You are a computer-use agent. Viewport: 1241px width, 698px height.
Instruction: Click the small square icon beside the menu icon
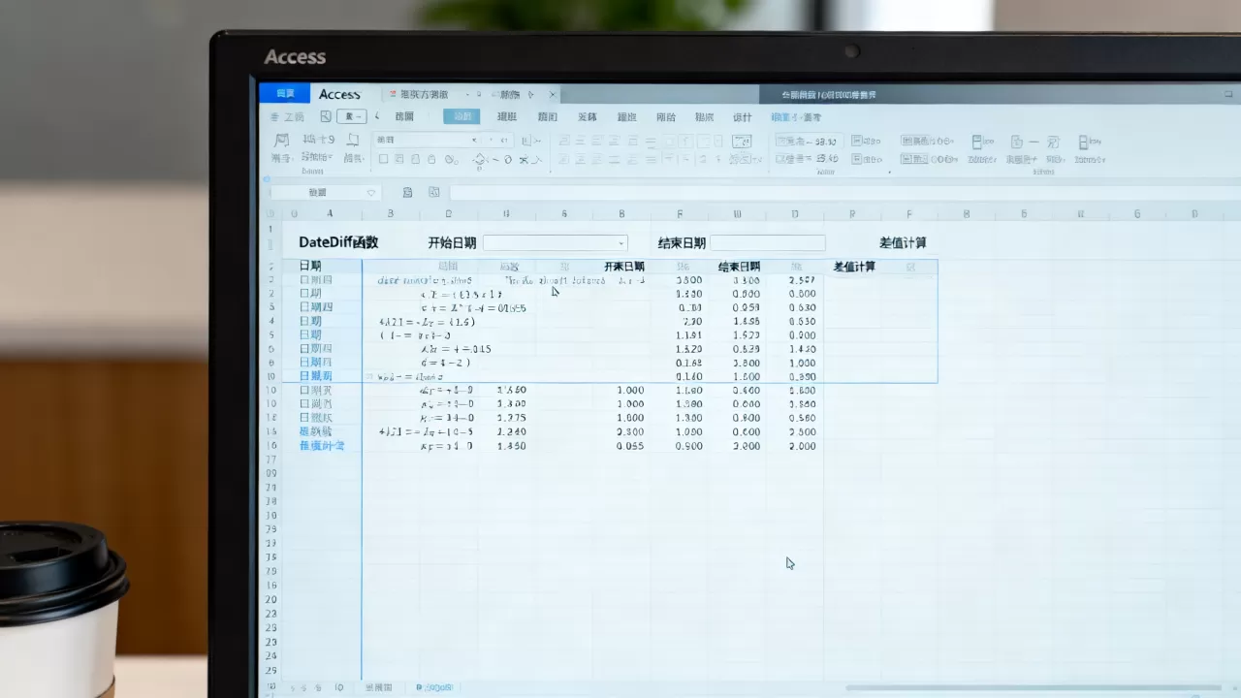[326, 116]
